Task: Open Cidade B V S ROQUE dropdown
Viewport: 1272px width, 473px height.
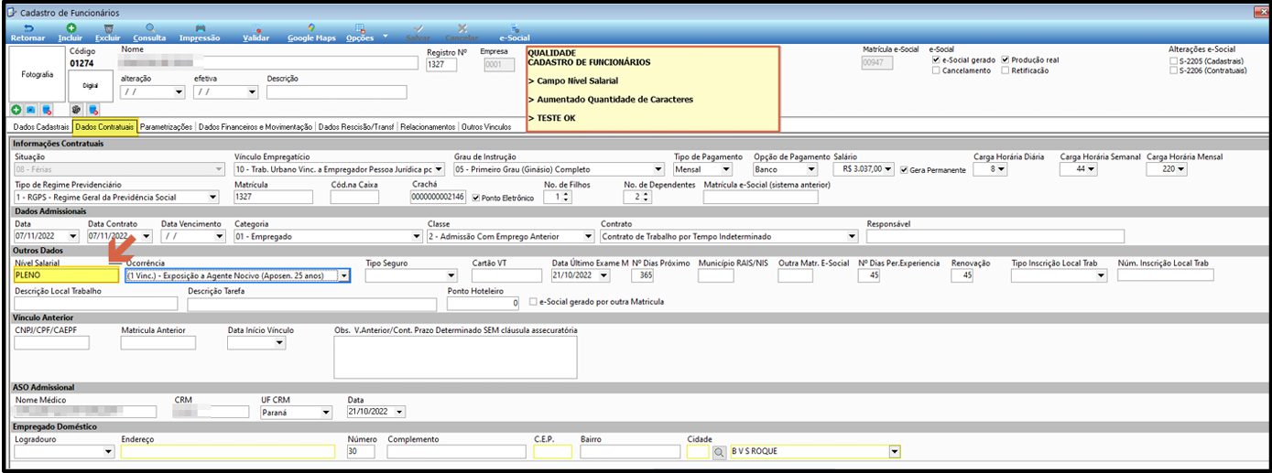Action: (x=894, y=452)
